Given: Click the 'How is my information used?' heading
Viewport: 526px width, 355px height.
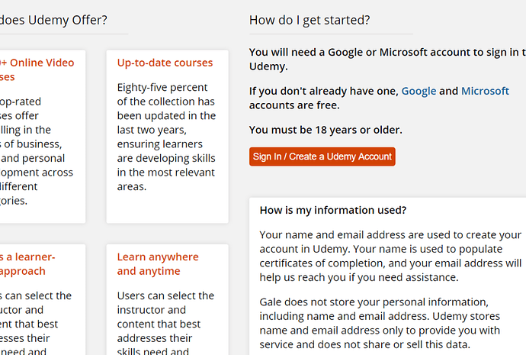Looking at the screenshot, I should click(332, 210).
